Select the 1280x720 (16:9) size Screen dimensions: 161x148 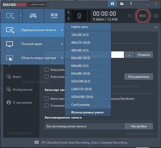88,89
